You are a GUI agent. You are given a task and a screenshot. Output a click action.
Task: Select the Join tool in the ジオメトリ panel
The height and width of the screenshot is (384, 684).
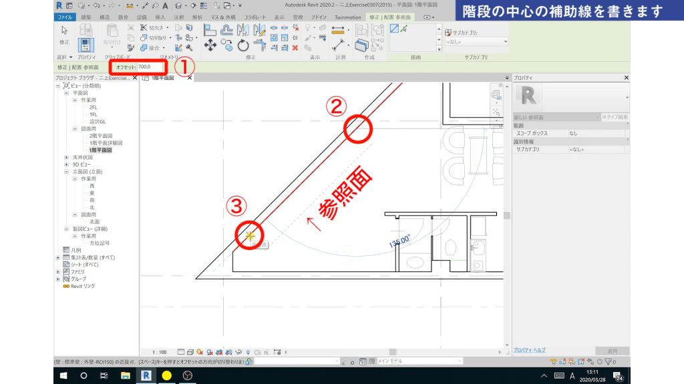click(144, 47)
